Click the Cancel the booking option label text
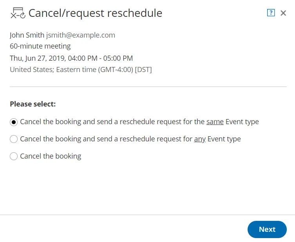The width and height of the screenshot is (295, 242). pyautogui.click(x=51, y=156)
